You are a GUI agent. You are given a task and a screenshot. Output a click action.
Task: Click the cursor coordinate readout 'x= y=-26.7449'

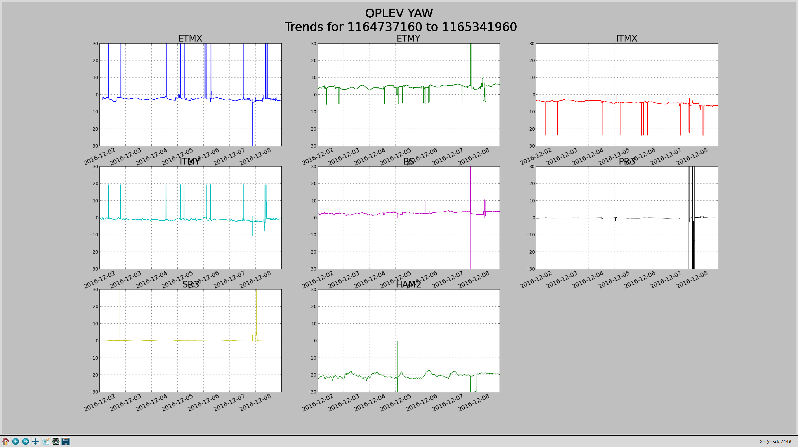pyautogui.click(x=775, y=441)
